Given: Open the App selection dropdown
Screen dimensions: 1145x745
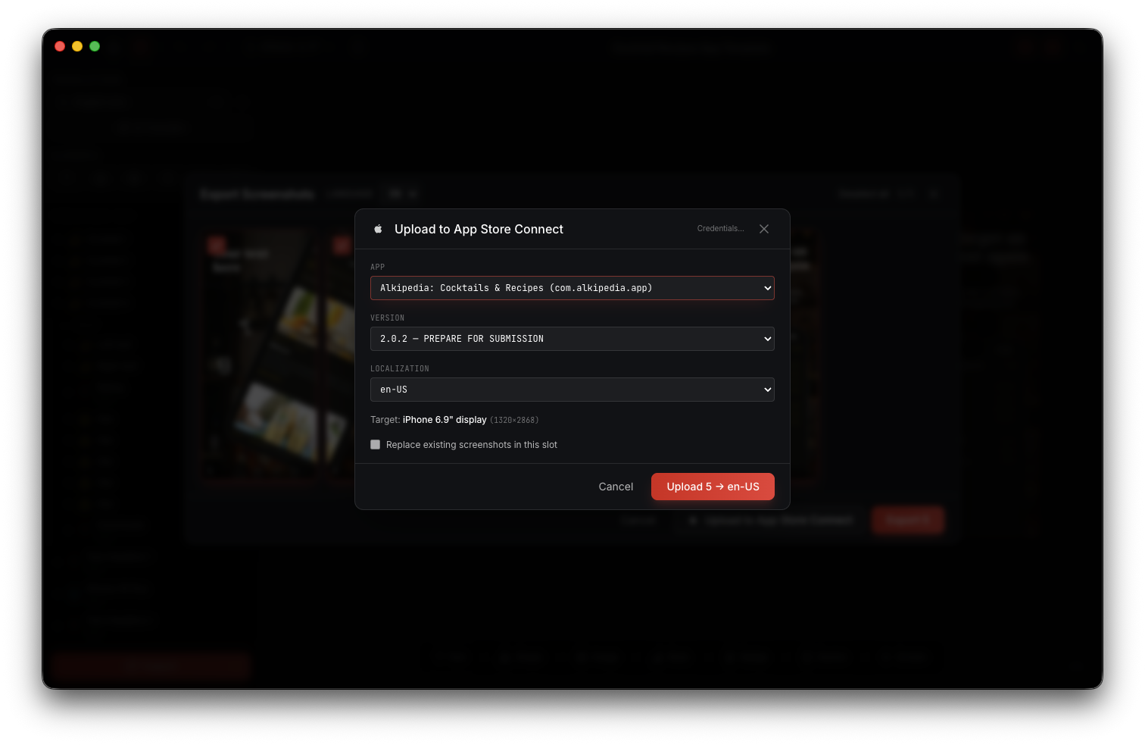Looking at the screenshot, I should click(572, 288).
